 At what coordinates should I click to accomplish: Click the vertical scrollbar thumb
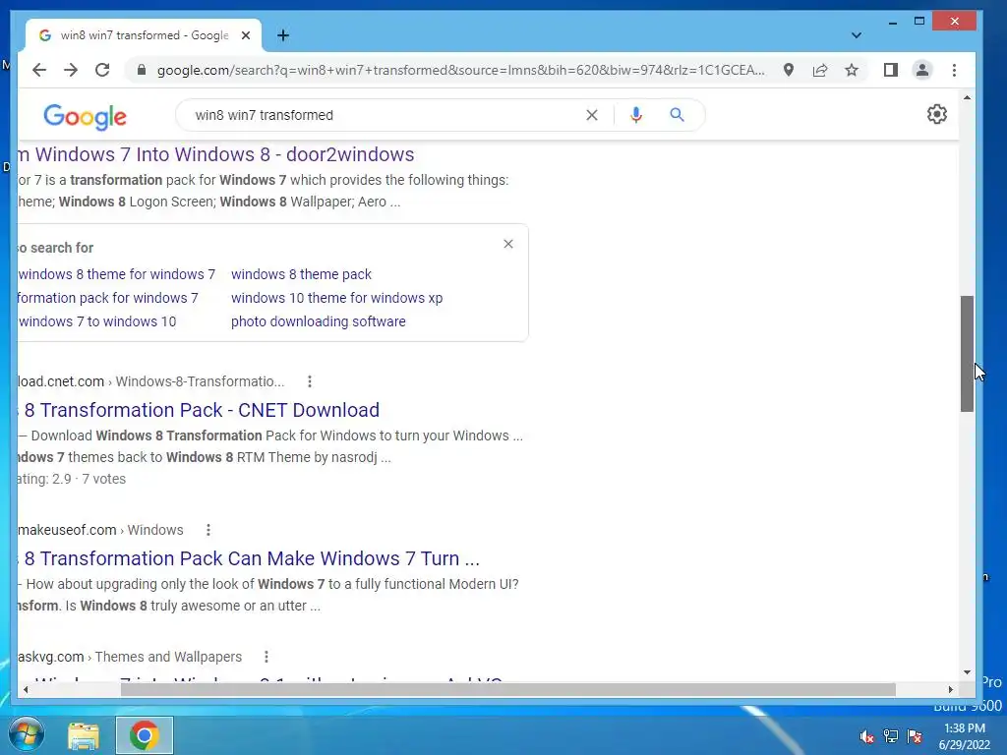pyautogui.click(x=968, y=354)
